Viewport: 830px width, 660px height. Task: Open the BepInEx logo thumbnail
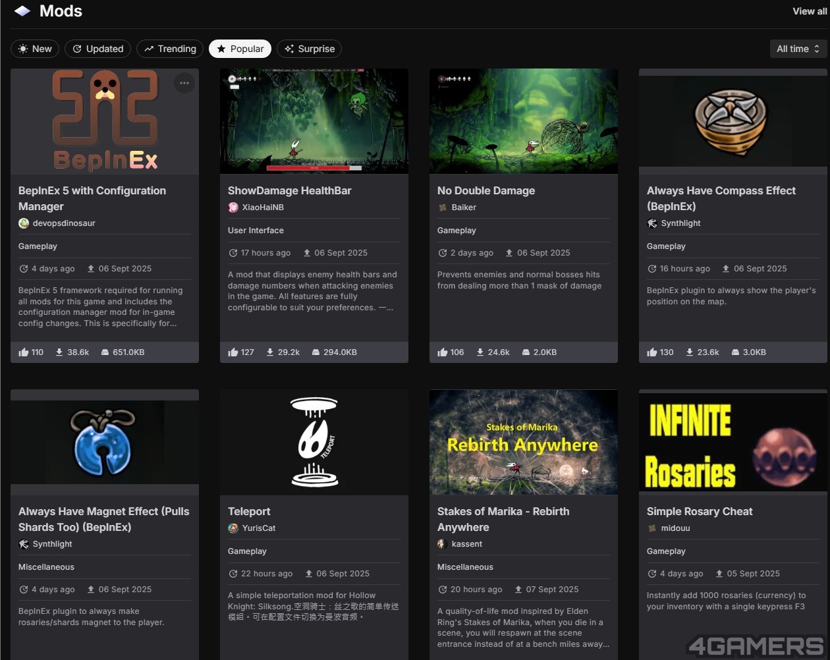(x=105, y=121)
